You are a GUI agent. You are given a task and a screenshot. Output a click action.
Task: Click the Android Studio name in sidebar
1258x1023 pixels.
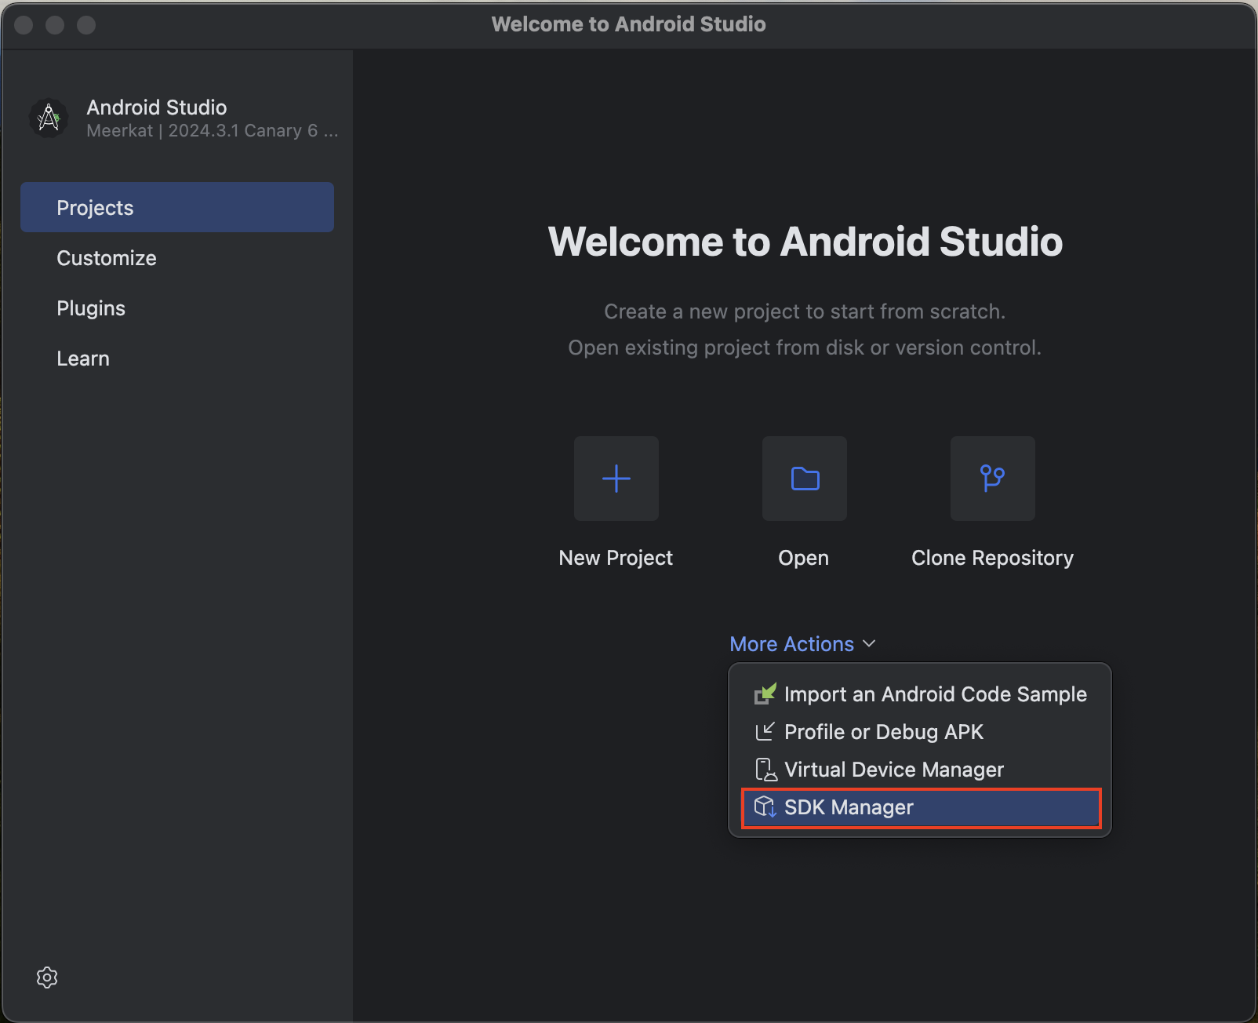coord(157,107)
